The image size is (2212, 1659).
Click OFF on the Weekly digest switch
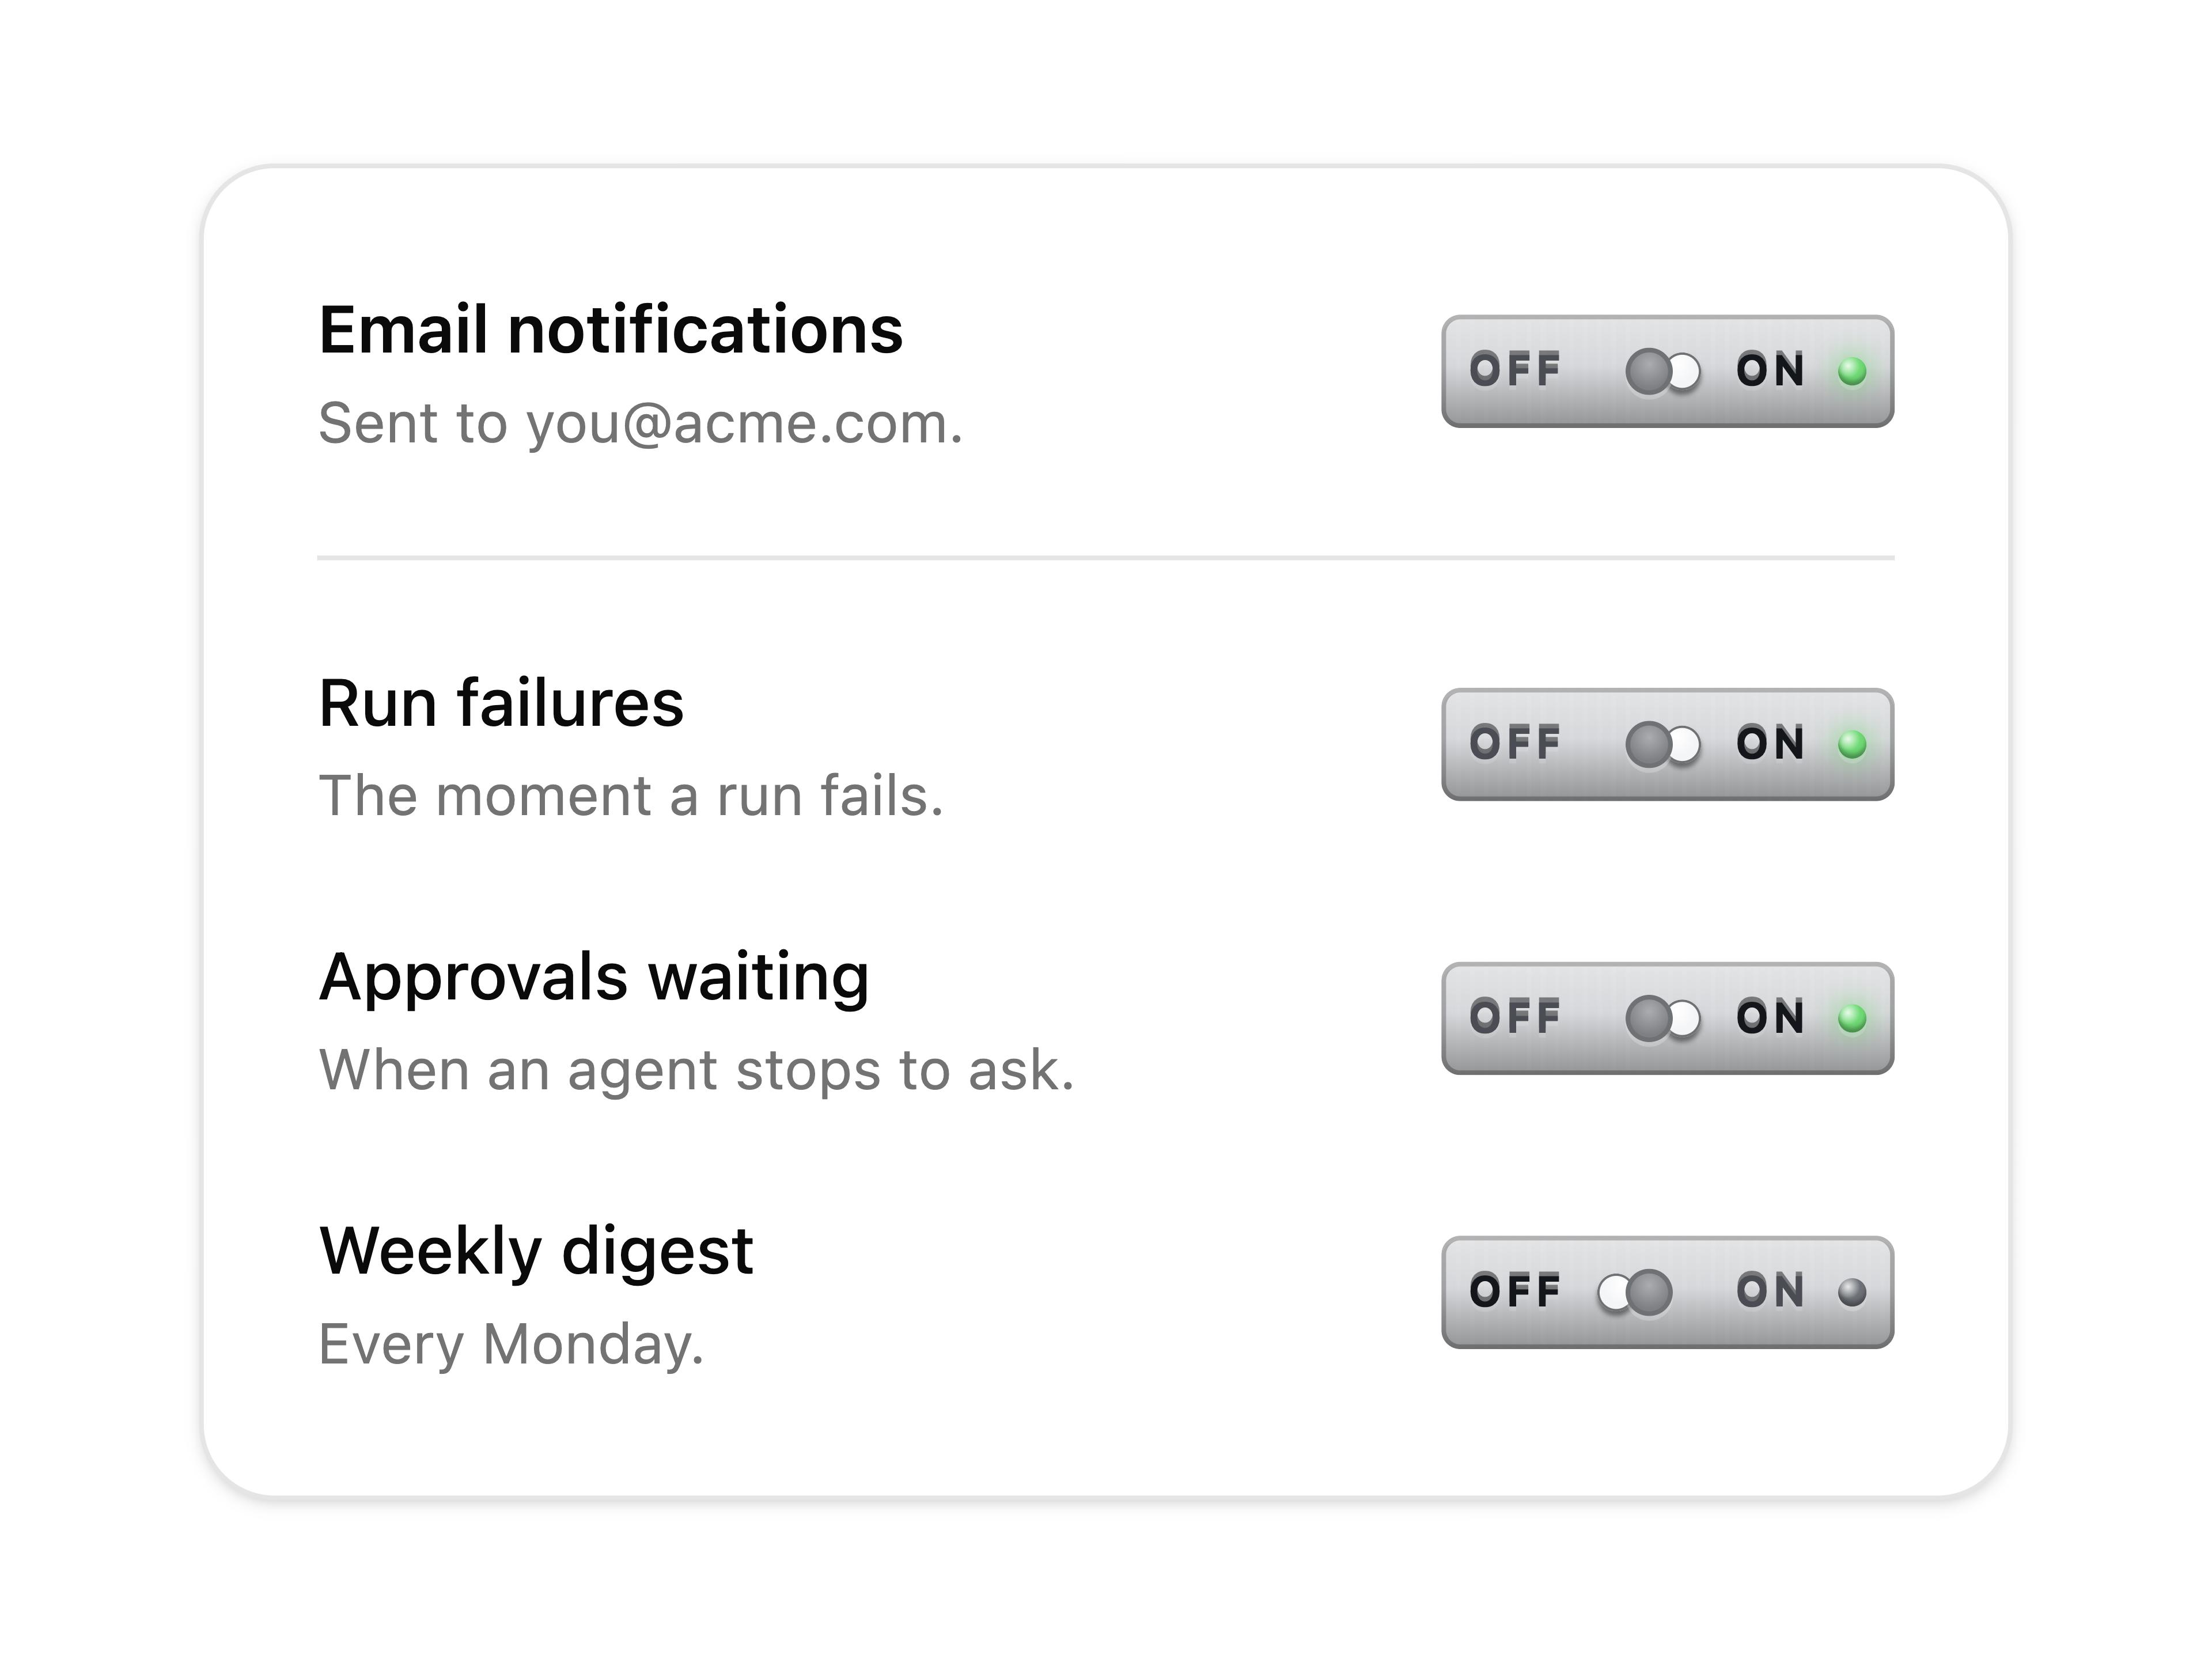pyautogui.click(x=1515, y=1291)
